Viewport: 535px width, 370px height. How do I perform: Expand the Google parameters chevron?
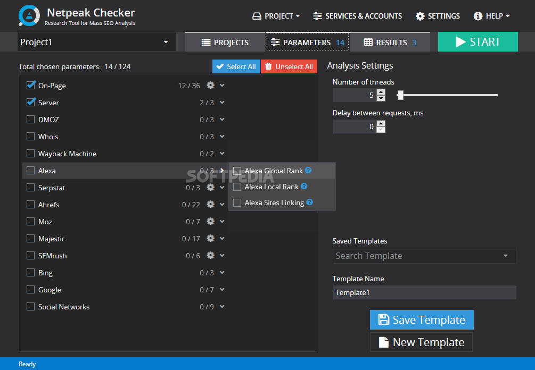point(222,290)
